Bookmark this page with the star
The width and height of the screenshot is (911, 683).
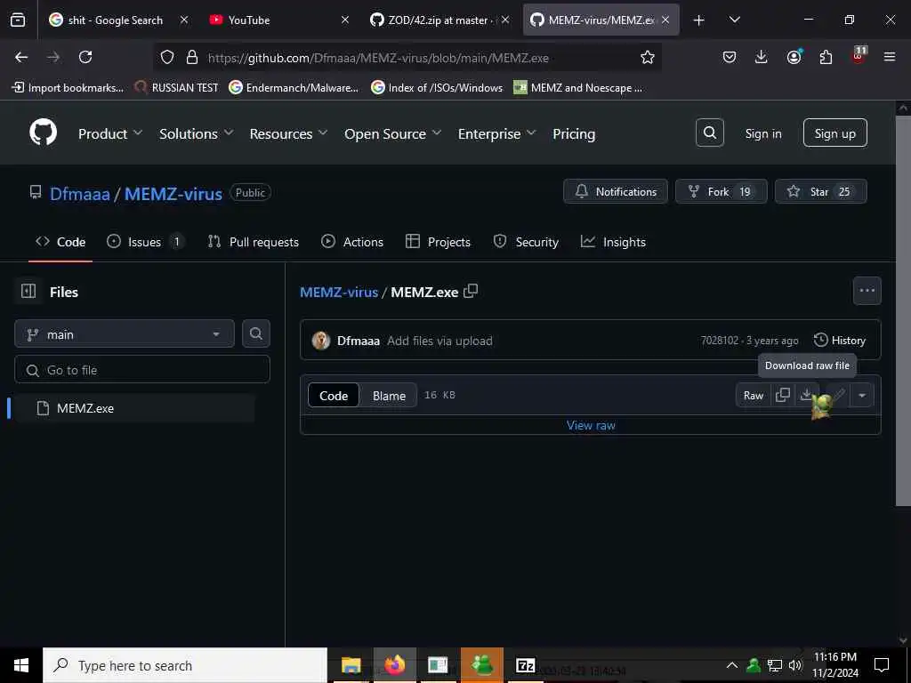pos(648,57)
